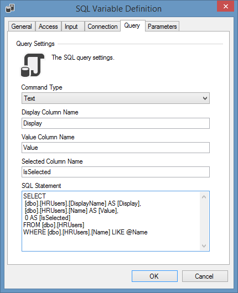Viewport: 238px width, 293px height.
Task: Click the Selected Column Name field
Action: (x=116, y=172)
